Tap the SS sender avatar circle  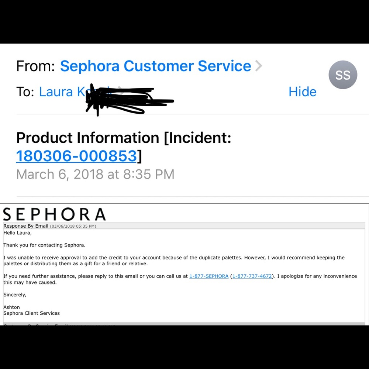(x=343, y=75)
